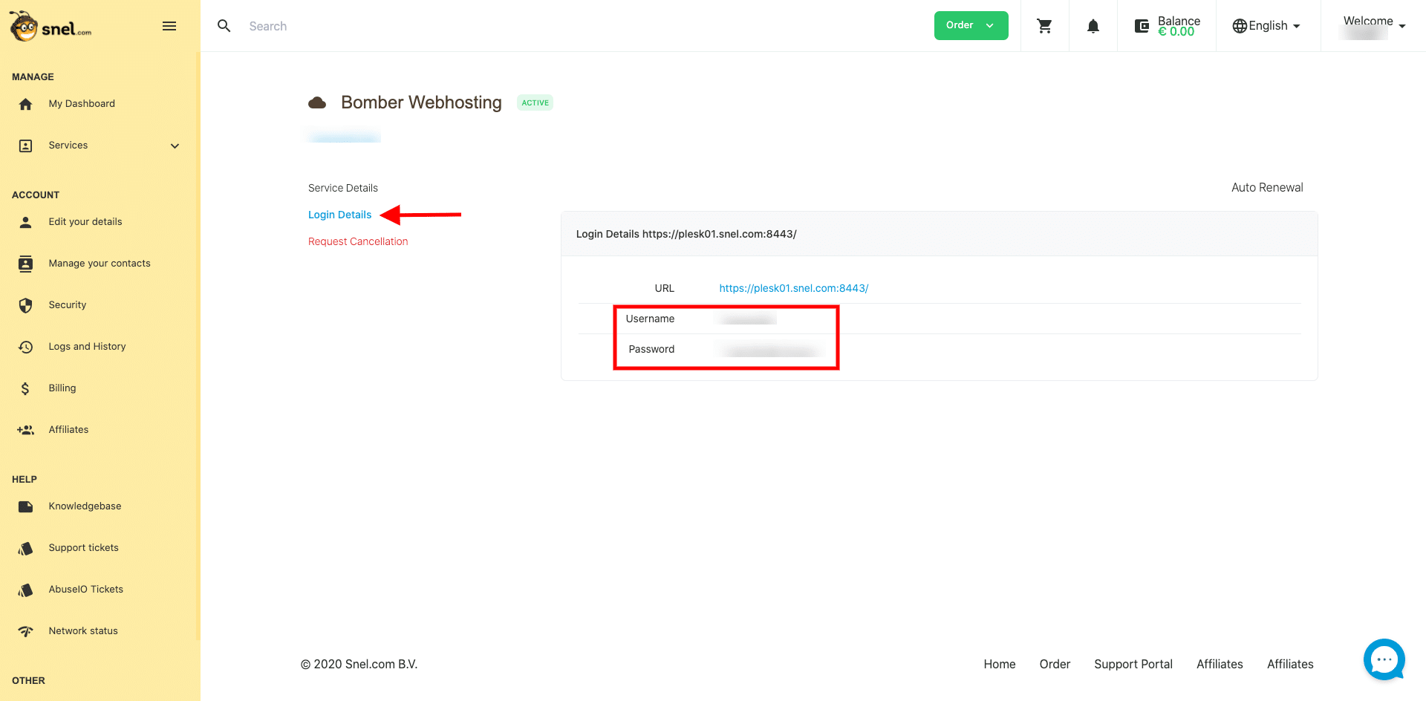Open the Support Portal footer link
This screenshot has width=1426, height=701.
pos(1133,664)
